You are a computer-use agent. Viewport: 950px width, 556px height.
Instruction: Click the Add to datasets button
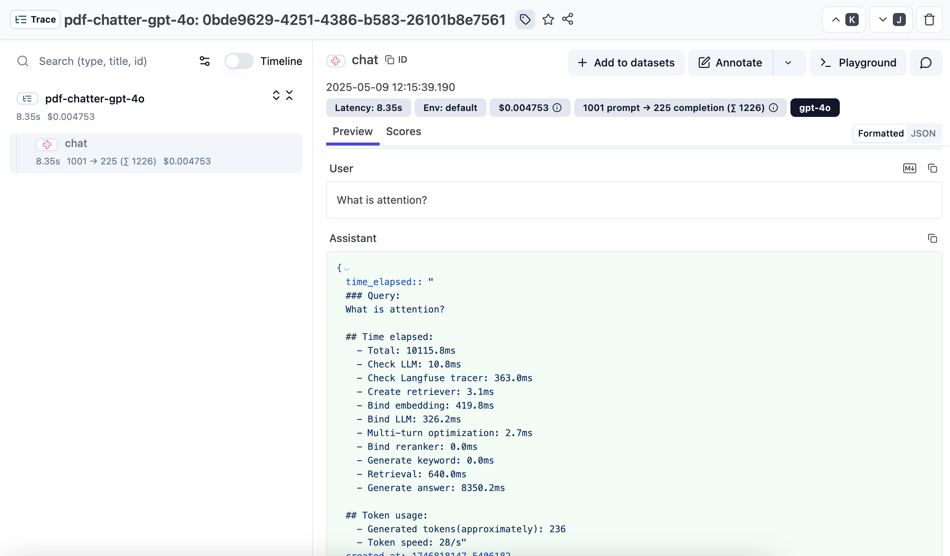626,63
